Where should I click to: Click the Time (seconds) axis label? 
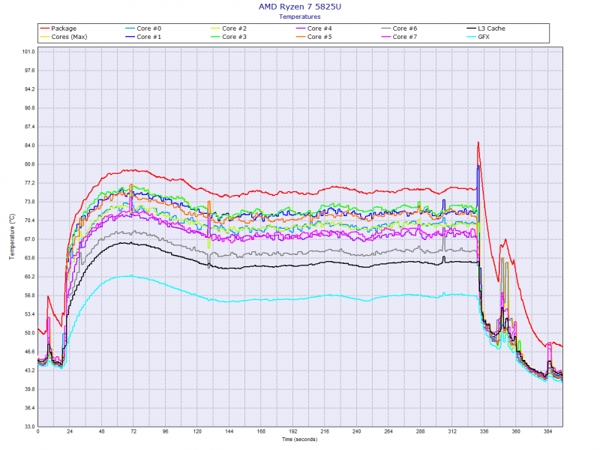[x=299, y=439]
